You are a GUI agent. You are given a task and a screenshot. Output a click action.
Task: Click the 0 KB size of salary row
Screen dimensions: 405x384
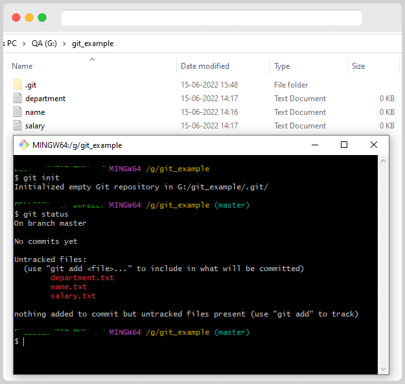[387, 126]
